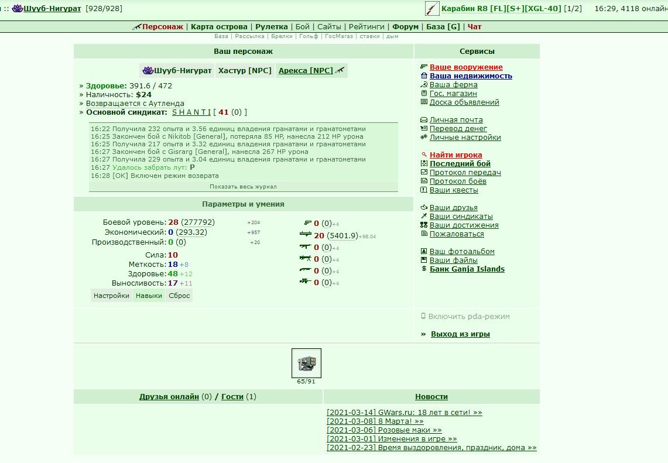The height and width of the screenshot is (463, 668).
Task: Click the lotus icon next to Шууб-Нигурат header
Action: click(x=18, y=8)
